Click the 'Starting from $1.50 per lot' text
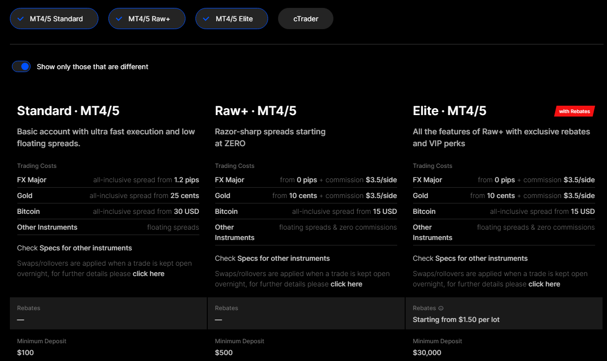The width and height of the screenshot is (607, 361). point(456,320)
